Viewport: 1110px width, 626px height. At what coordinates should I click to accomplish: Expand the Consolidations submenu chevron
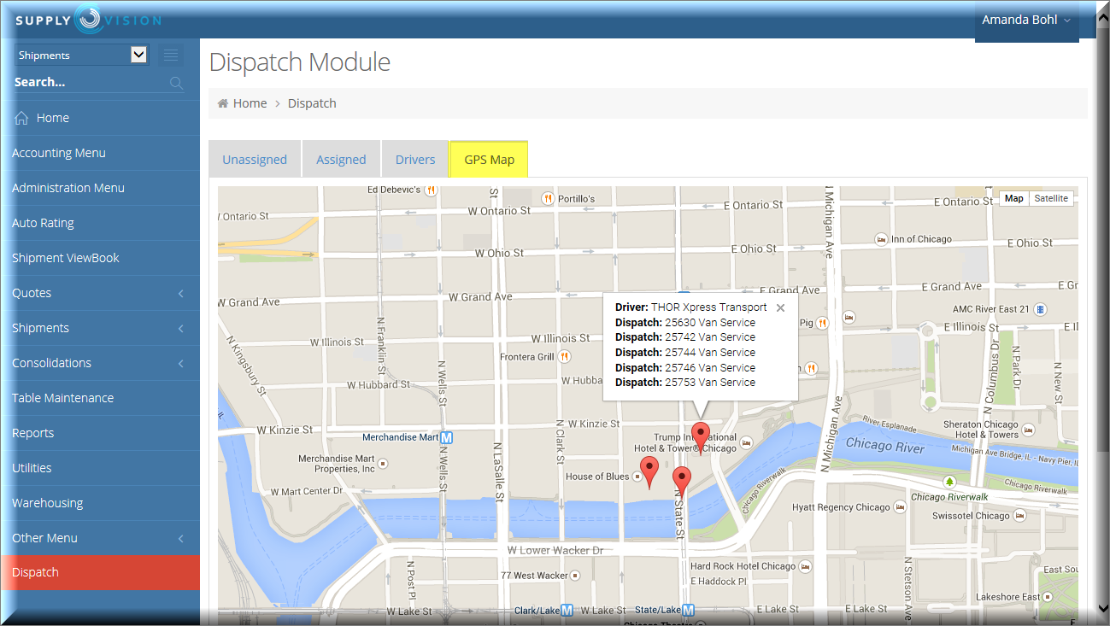(181, 364)
